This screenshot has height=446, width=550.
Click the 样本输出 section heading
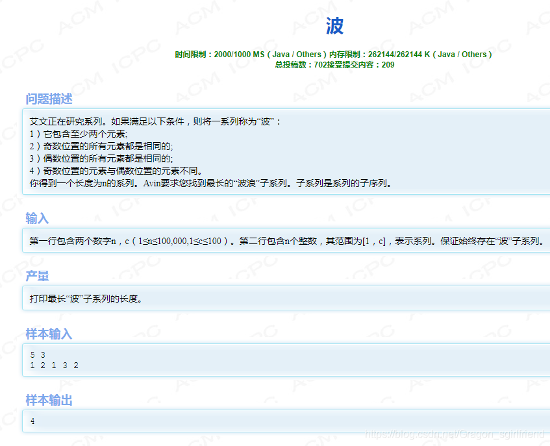coord(49,400)
